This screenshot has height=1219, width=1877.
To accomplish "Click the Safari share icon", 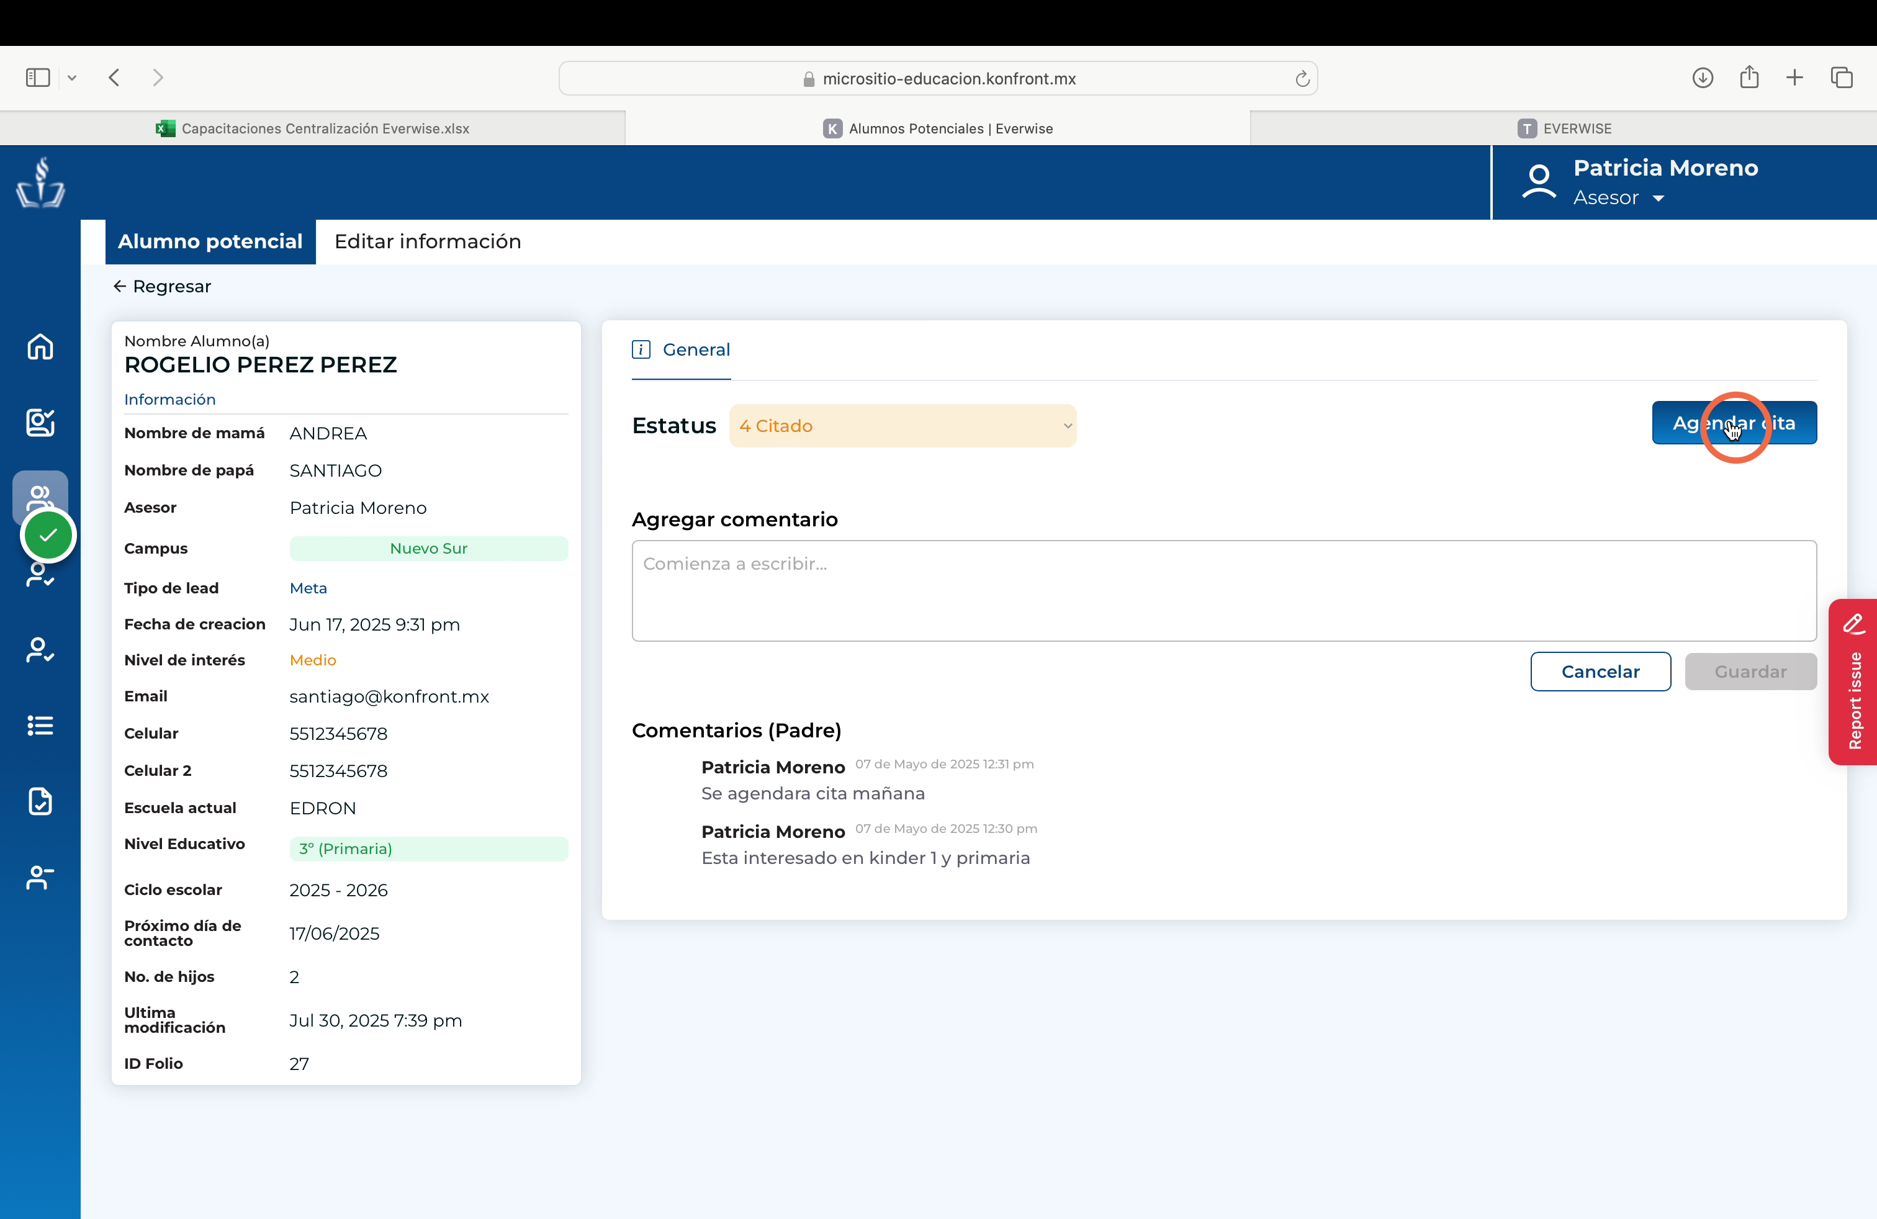I will 1749,76.
